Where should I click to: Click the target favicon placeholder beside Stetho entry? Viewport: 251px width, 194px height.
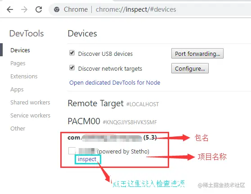tap(72, 151)
